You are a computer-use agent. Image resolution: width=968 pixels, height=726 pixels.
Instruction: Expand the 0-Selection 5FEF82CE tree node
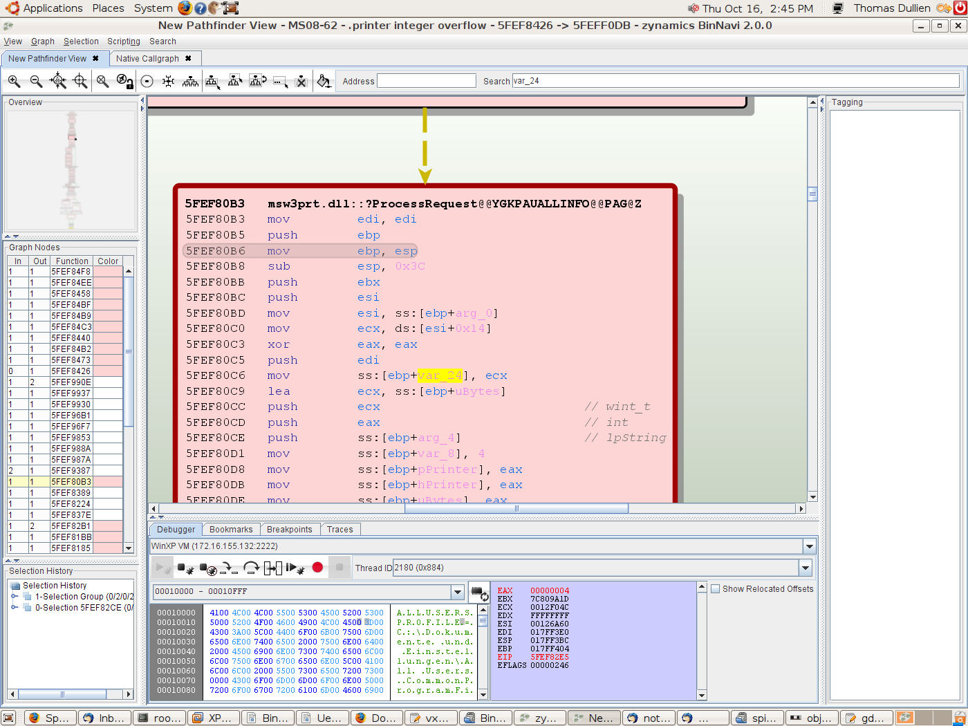tap(15, 608)
